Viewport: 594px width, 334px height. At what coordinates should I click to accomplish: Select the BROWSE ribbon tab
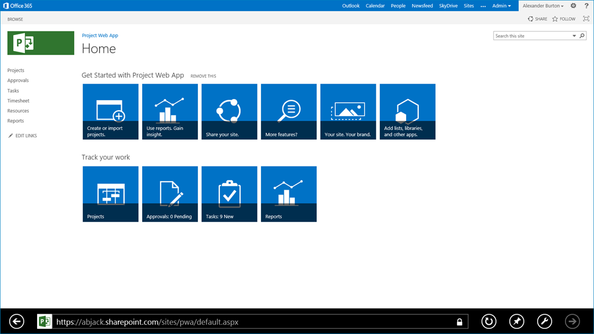tap(15, 19)
